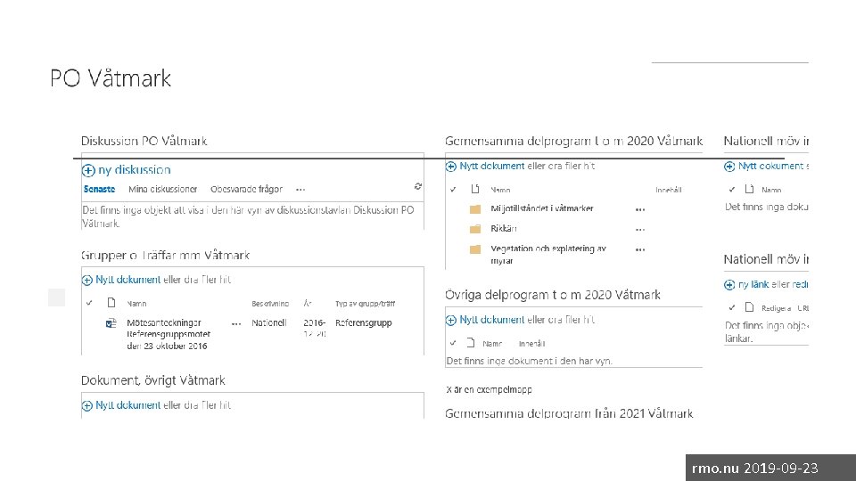Open more discussion views ellipsis
This screenshot has width=856, height=481.
pyautogui.click(x=300, y=190)
